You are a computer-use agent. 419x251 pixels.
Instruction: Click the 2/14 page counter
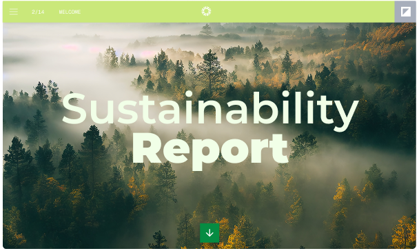click(x=38, y=12)
